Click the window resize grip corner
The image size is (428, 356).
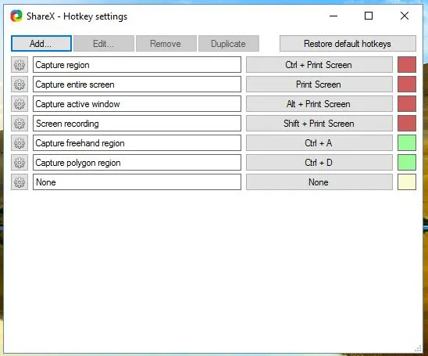(x=418, y=349)
